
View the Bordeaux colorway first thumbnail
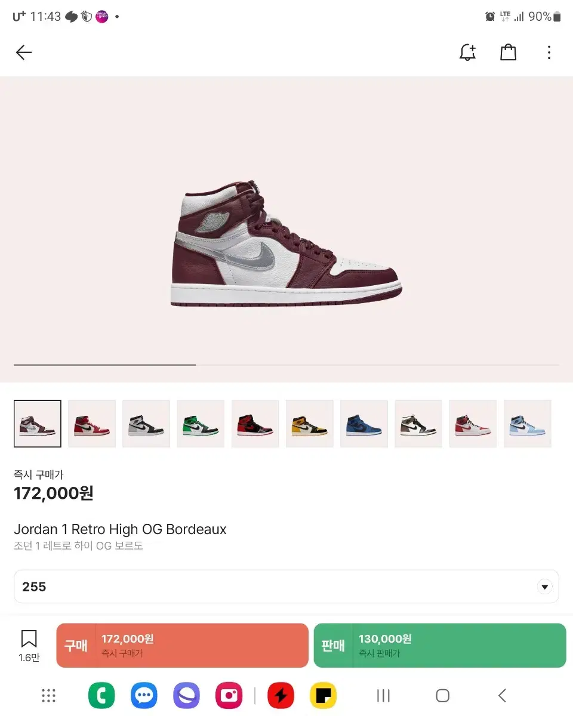(x=37, y=424)
